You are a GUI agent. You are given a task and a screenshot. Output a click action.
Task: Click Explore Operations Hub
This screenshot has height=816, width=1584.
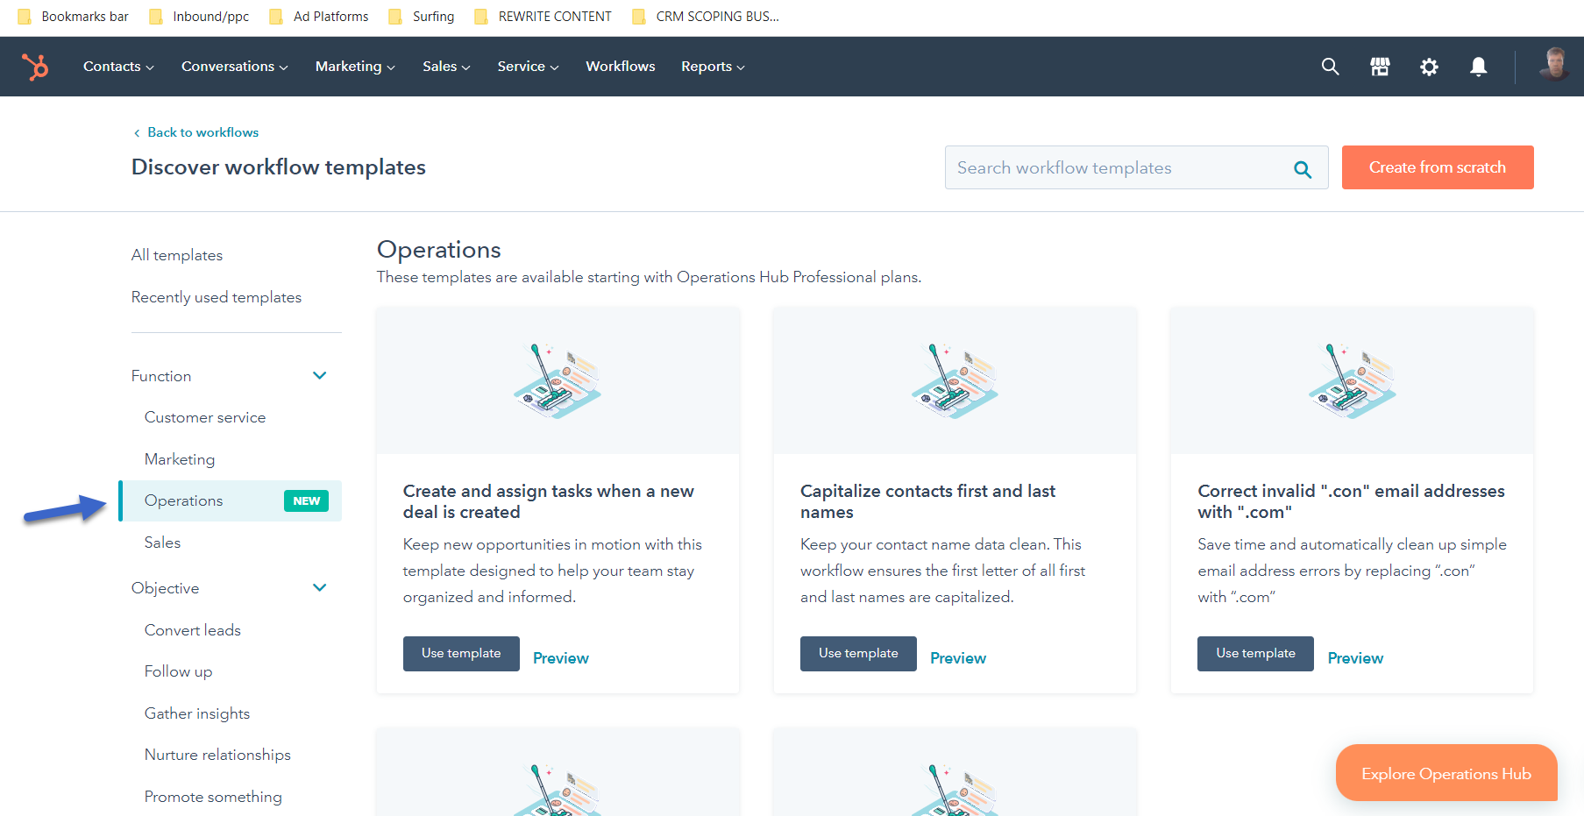(1445, 773)
